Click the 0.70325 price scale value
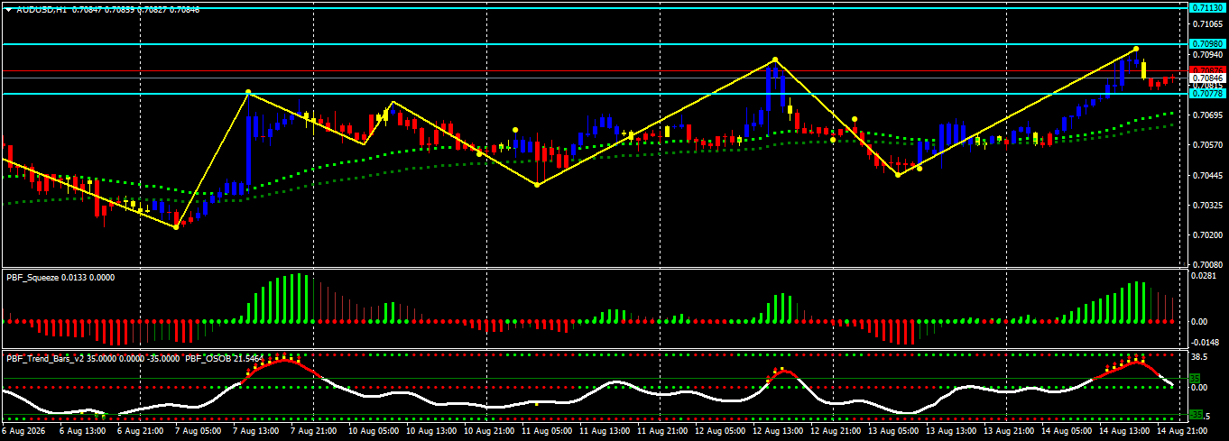 click(x=1207, y=206)
